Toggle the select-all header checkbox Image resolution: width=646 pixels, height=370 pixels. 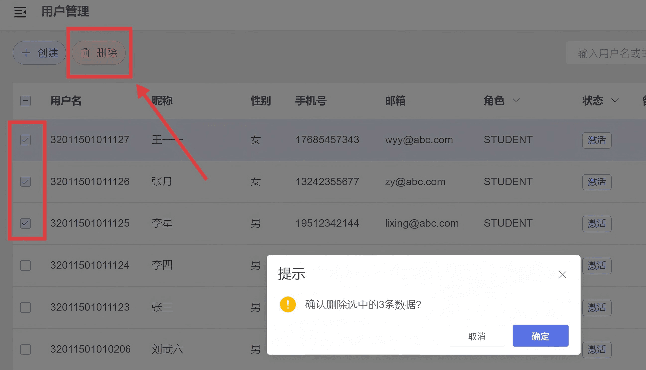[x=25, y=101]
